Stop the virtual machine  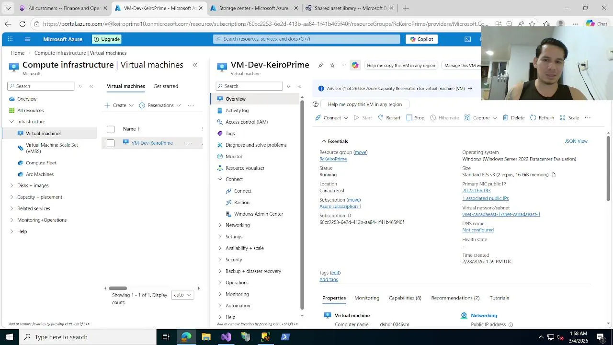pyautogui.click(x=415, y=118)
